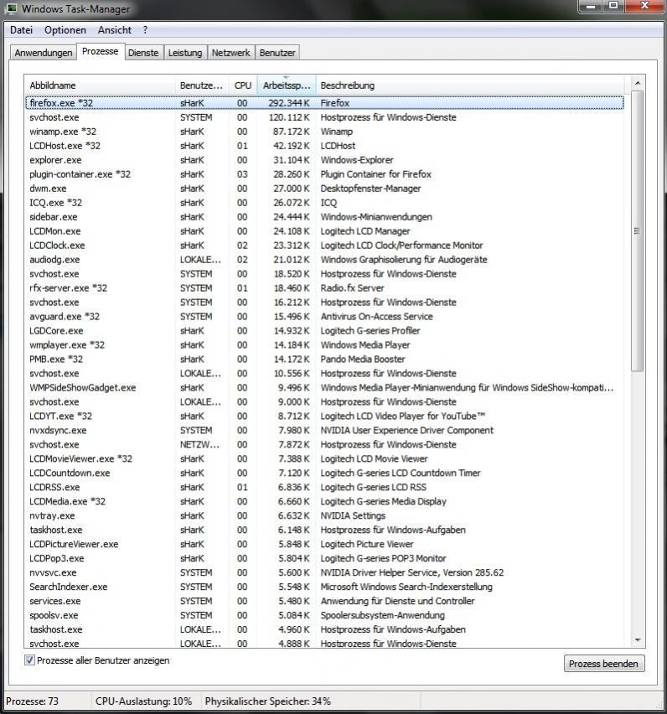Image resolution: width=667 pixels, height=714 pixels.
Task: Click the 120.112 K memory value
Action: [289, 117]
